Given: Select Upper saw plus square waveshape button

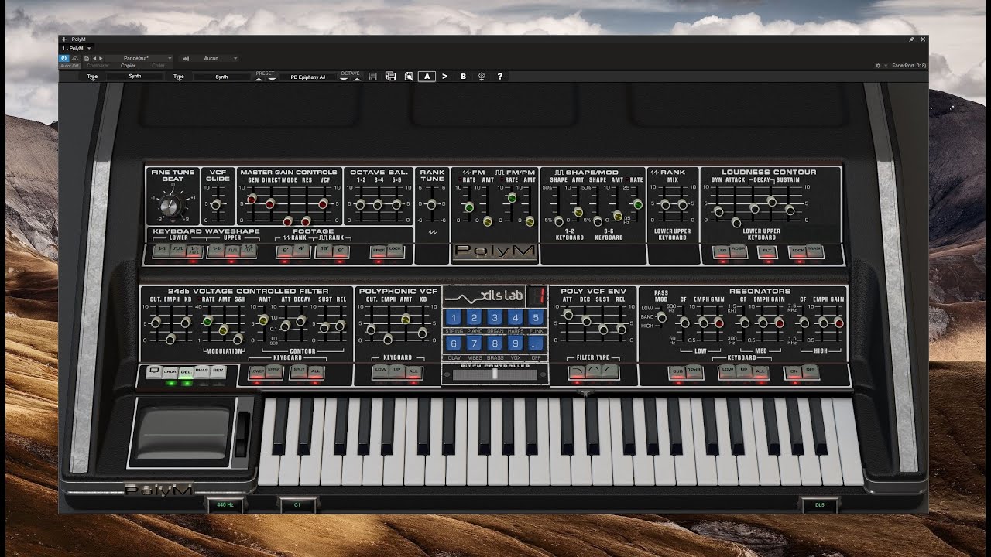Looking at the screenshot, I should [x=249, y=251].
